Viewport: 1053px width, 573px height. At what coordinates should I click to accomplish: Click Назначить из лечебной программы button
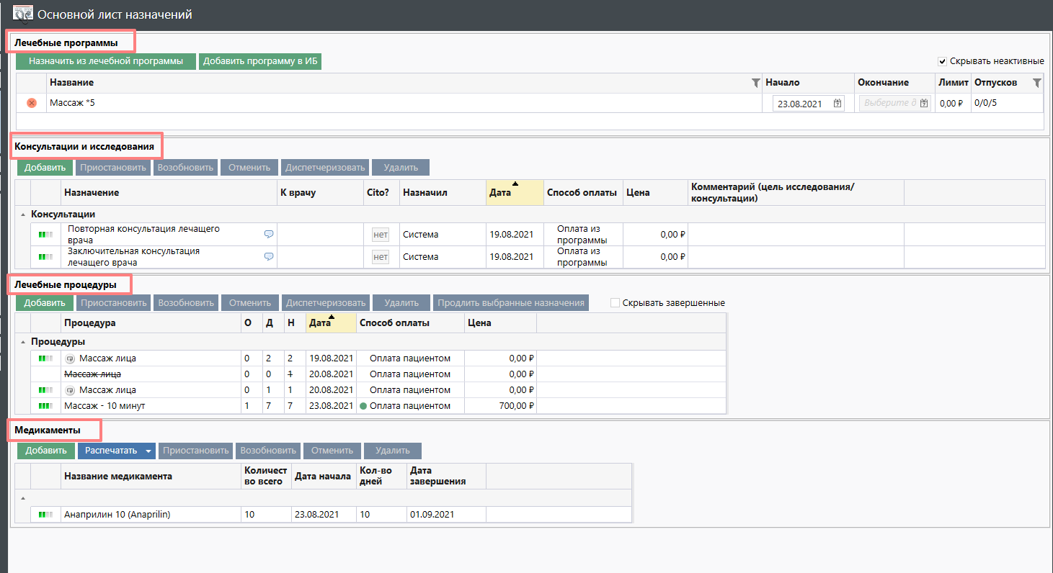tap(106, 61)
